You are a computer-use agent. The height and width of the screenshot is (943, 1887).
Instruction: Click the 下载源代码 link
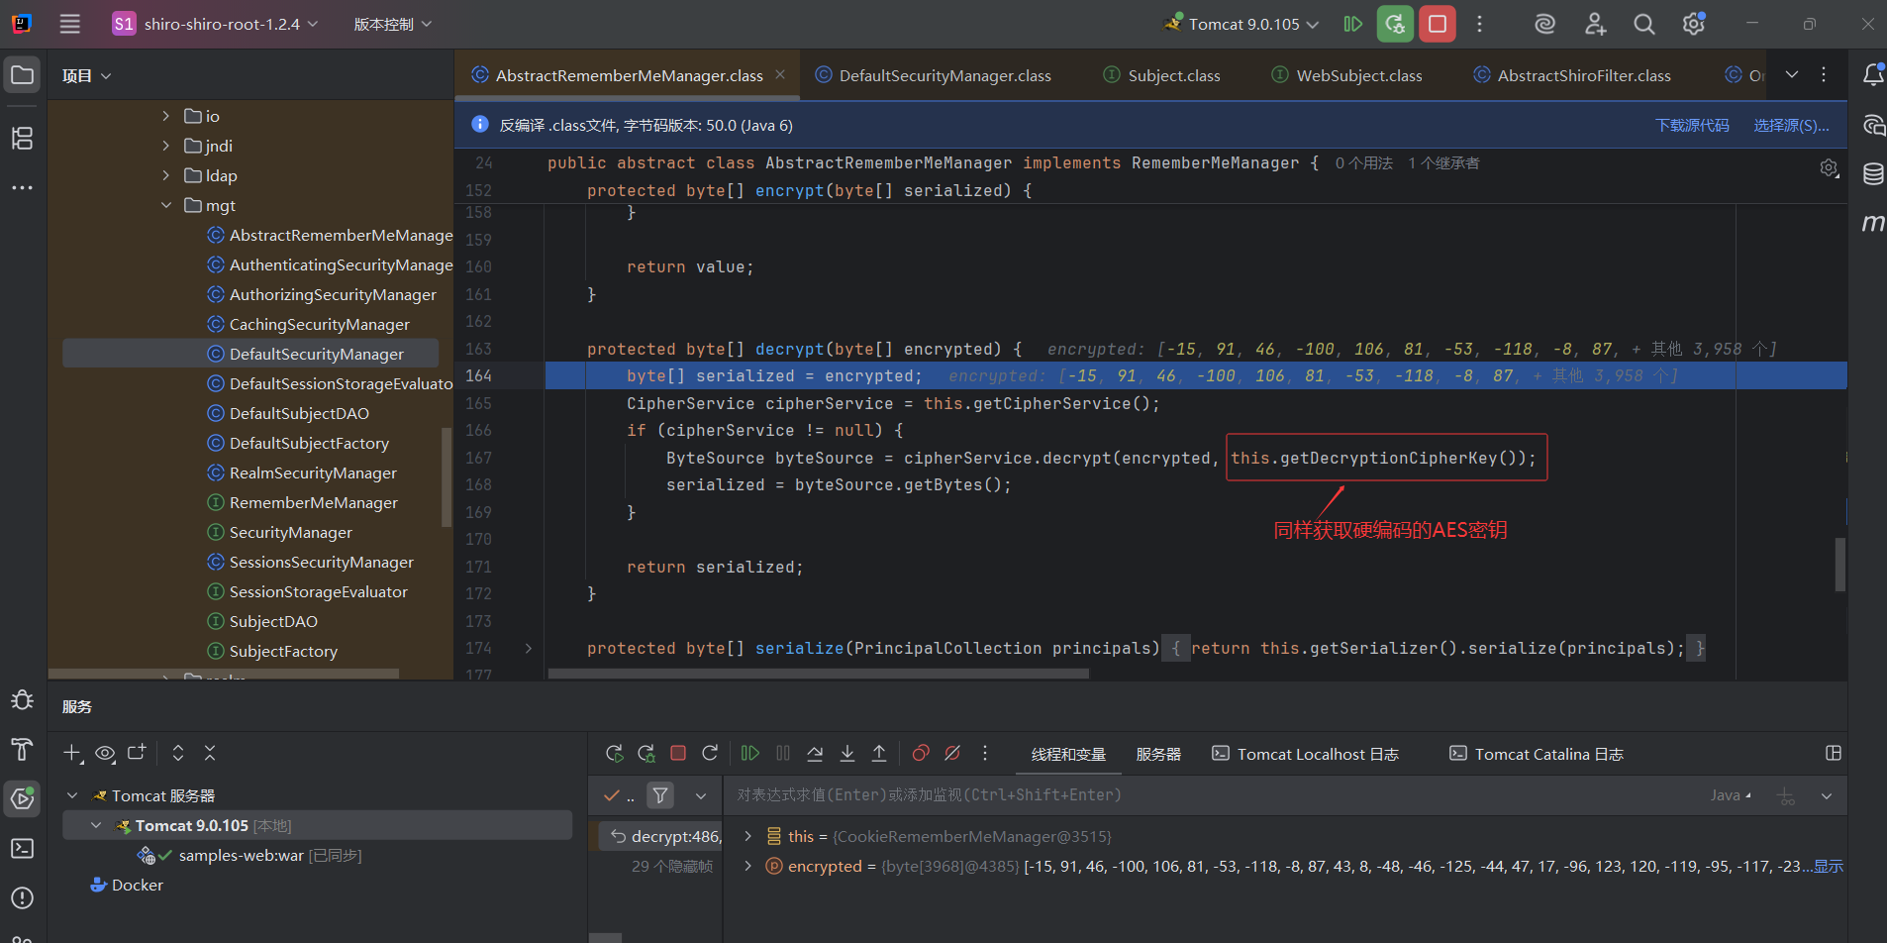tap(1692, 125)
